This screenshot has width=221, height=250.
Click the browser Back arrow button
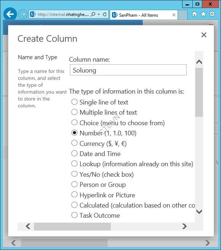coord(10,15)
